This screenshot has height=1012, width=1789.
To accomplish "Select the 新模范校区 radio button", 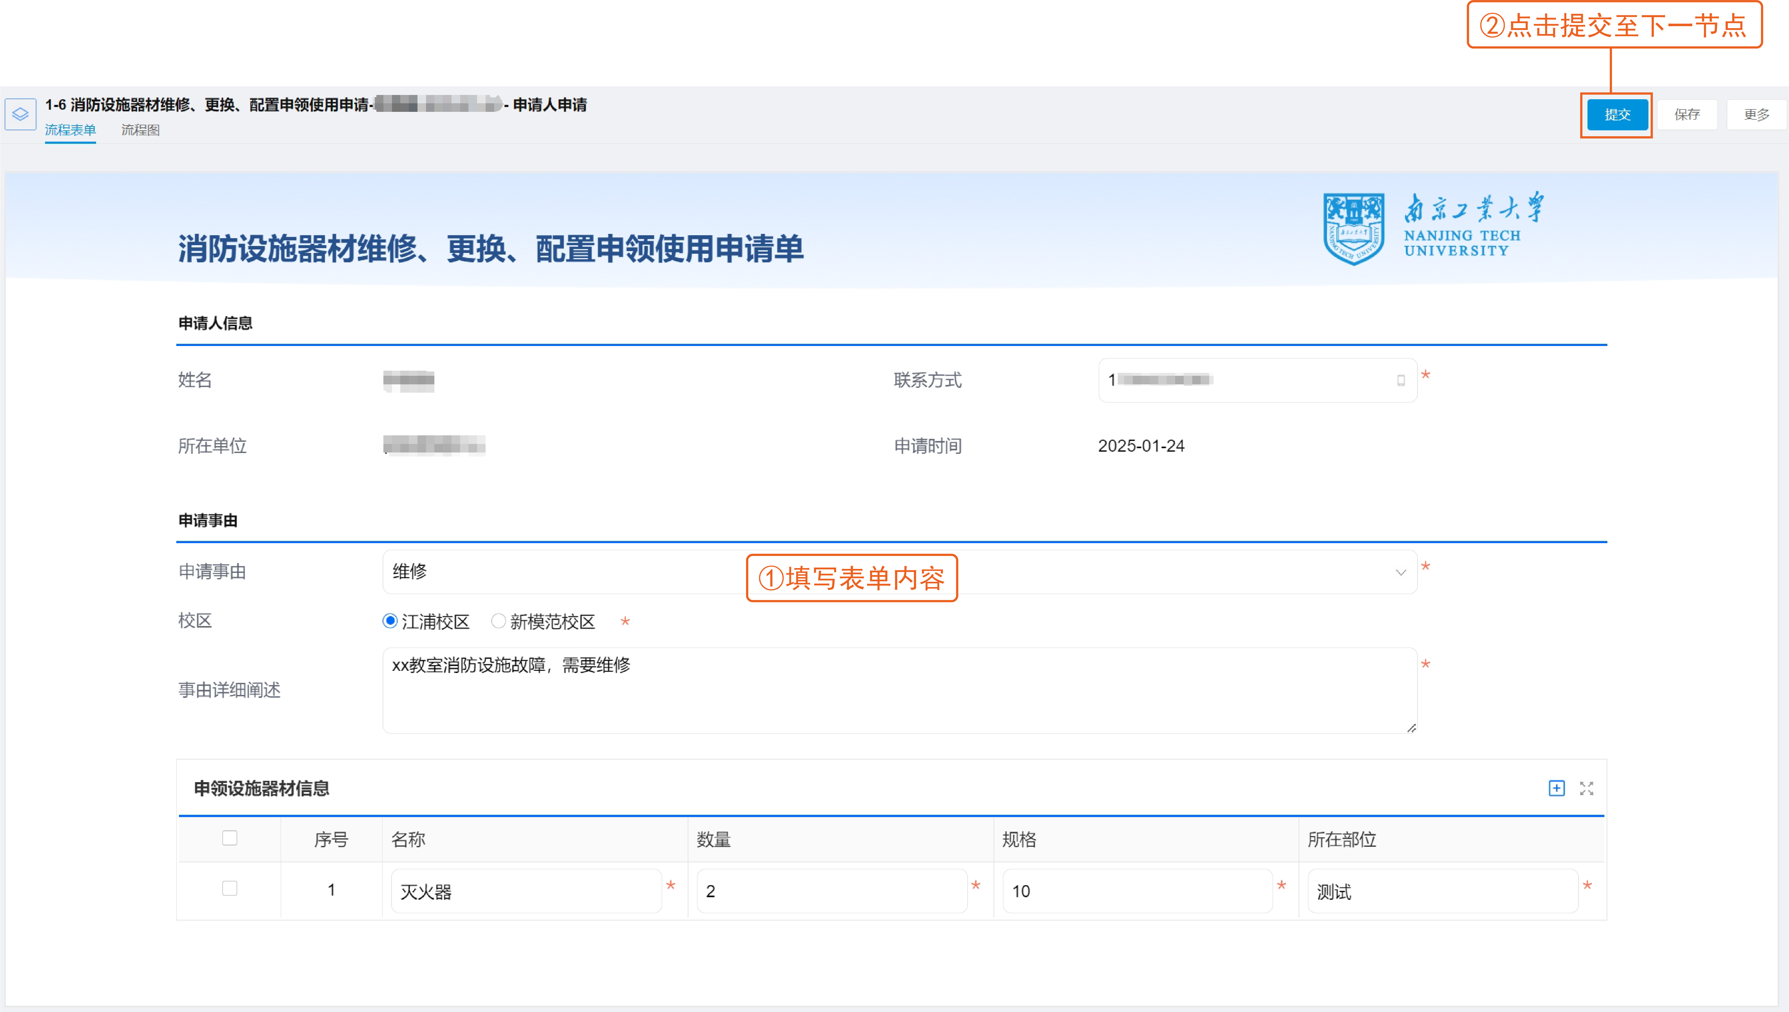I will (498, 621).
